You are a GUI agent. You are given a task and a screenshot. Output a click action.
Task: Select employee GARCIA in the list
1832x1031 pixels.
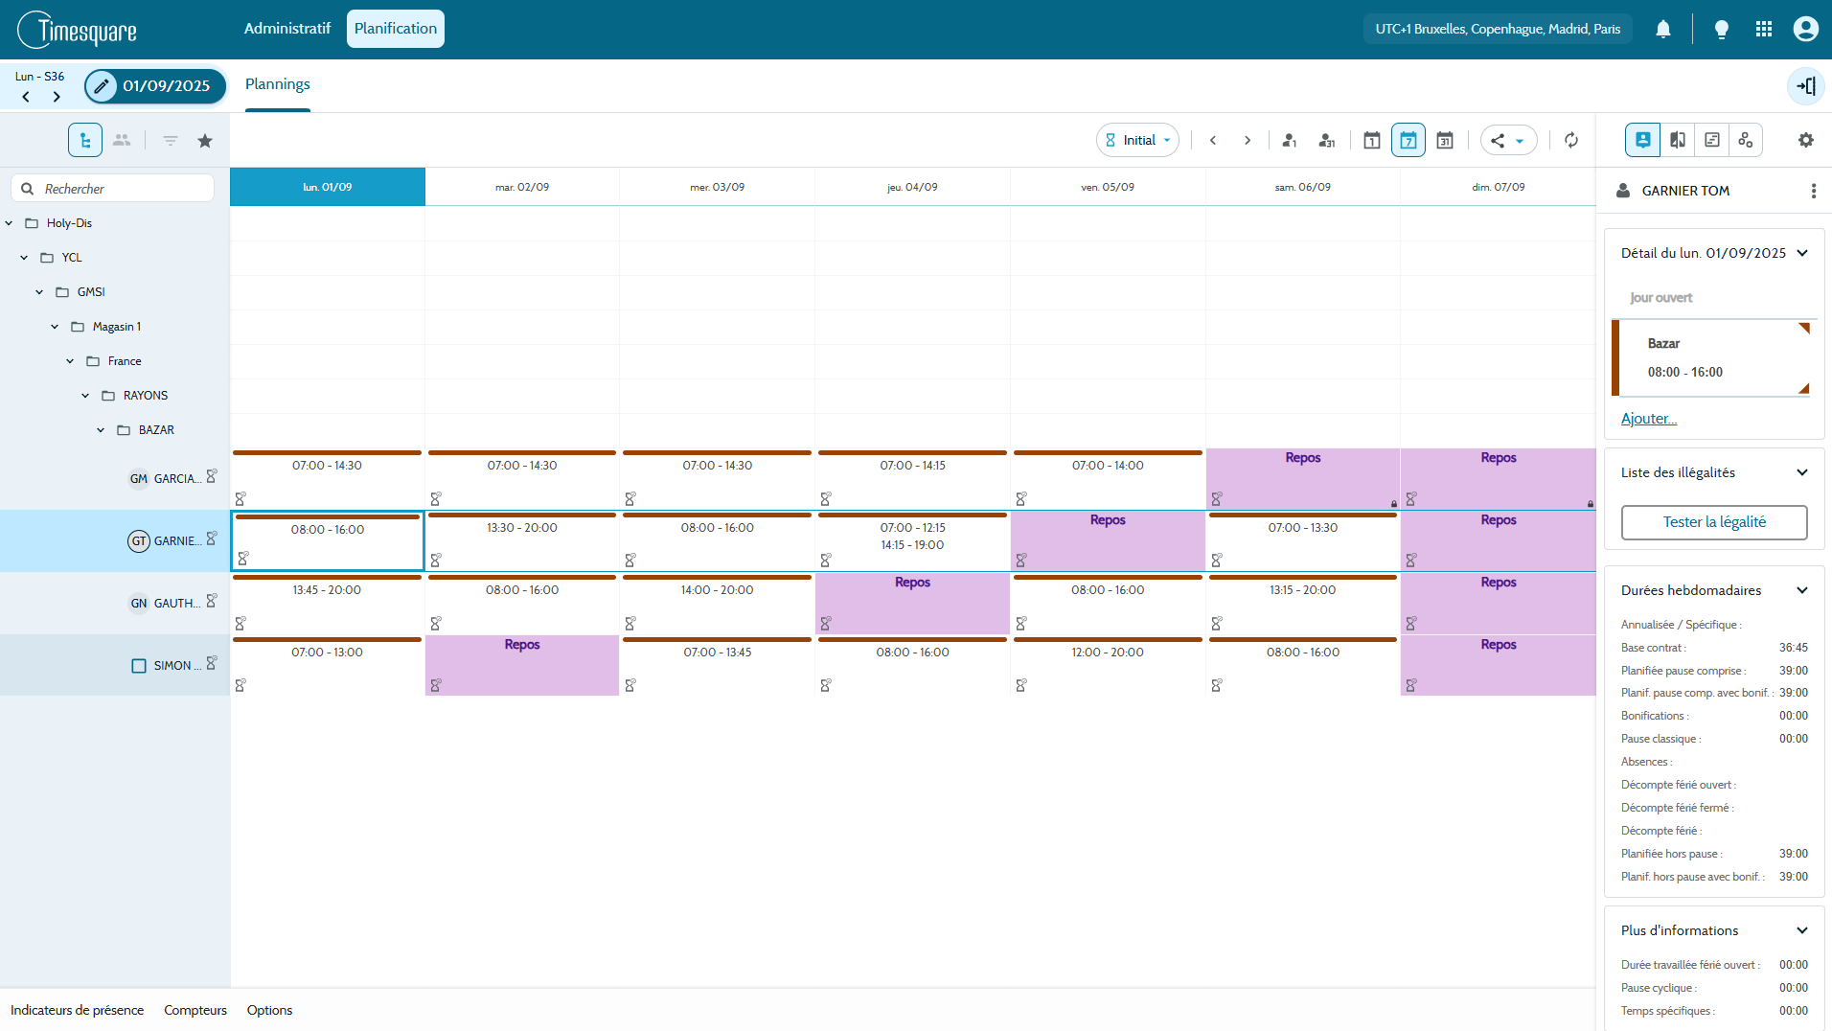click(115, 479)
